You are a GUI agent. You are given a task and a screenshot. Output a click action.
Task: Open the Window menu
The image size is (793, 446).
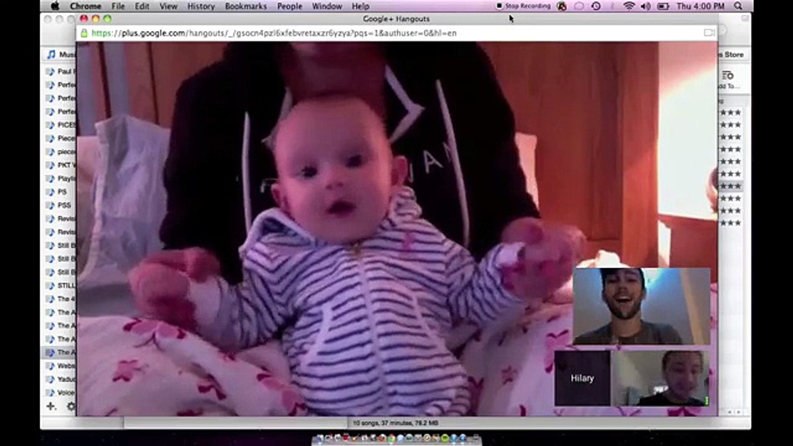pyautogui.click(x=326, y=6)
